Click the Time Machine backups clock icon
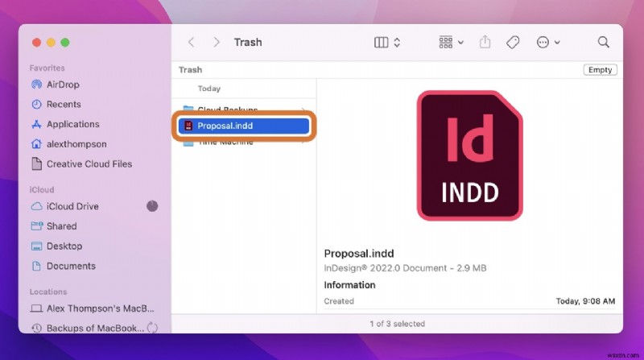This screenshot has height=360, width=644. pyautogui.click(x=36, y=328)
